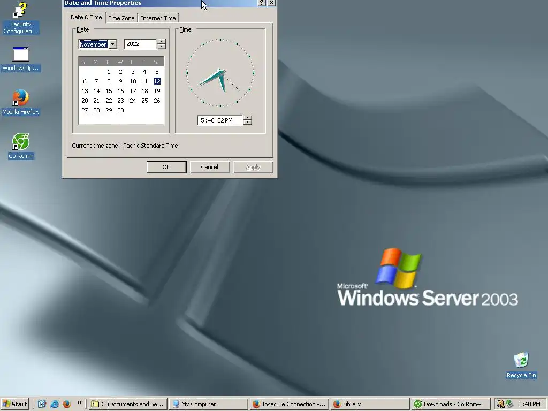The image size is (548, 411).
Task: Increase the time with the up spinner
Action: pos(247,118)
